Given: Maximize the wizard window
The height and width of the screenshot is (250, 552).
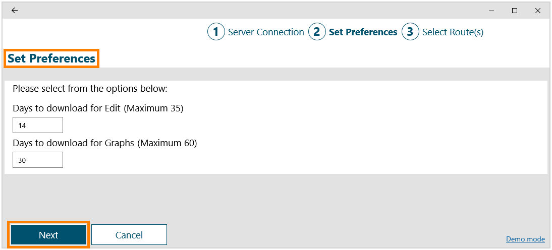Looking at the screenshot, I should tap(515, 11).
